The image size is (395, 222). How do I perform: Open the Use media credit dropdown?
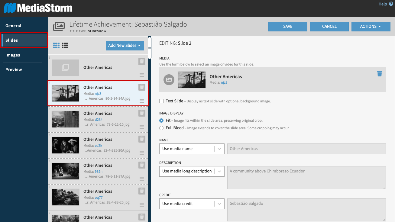coord(192,204)
